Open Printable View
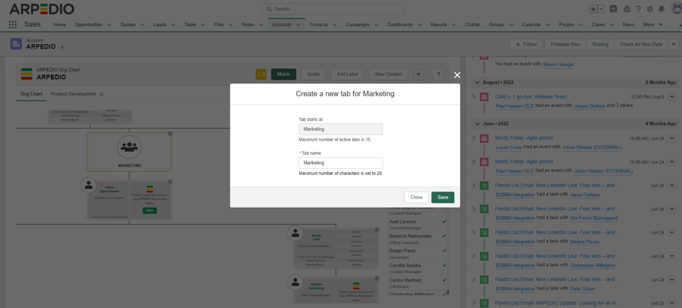This screenshot has height=308, width=682. pos(566,44)
